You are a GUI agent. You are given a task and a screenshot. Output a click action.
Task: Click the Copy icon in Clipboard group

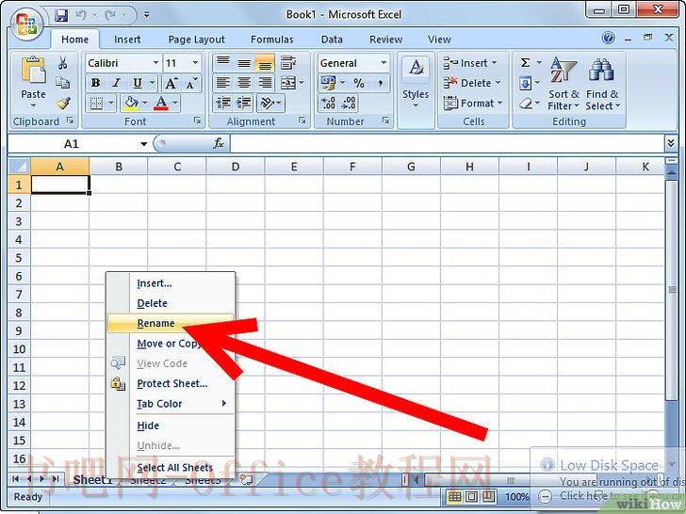[x=62, y=83]
